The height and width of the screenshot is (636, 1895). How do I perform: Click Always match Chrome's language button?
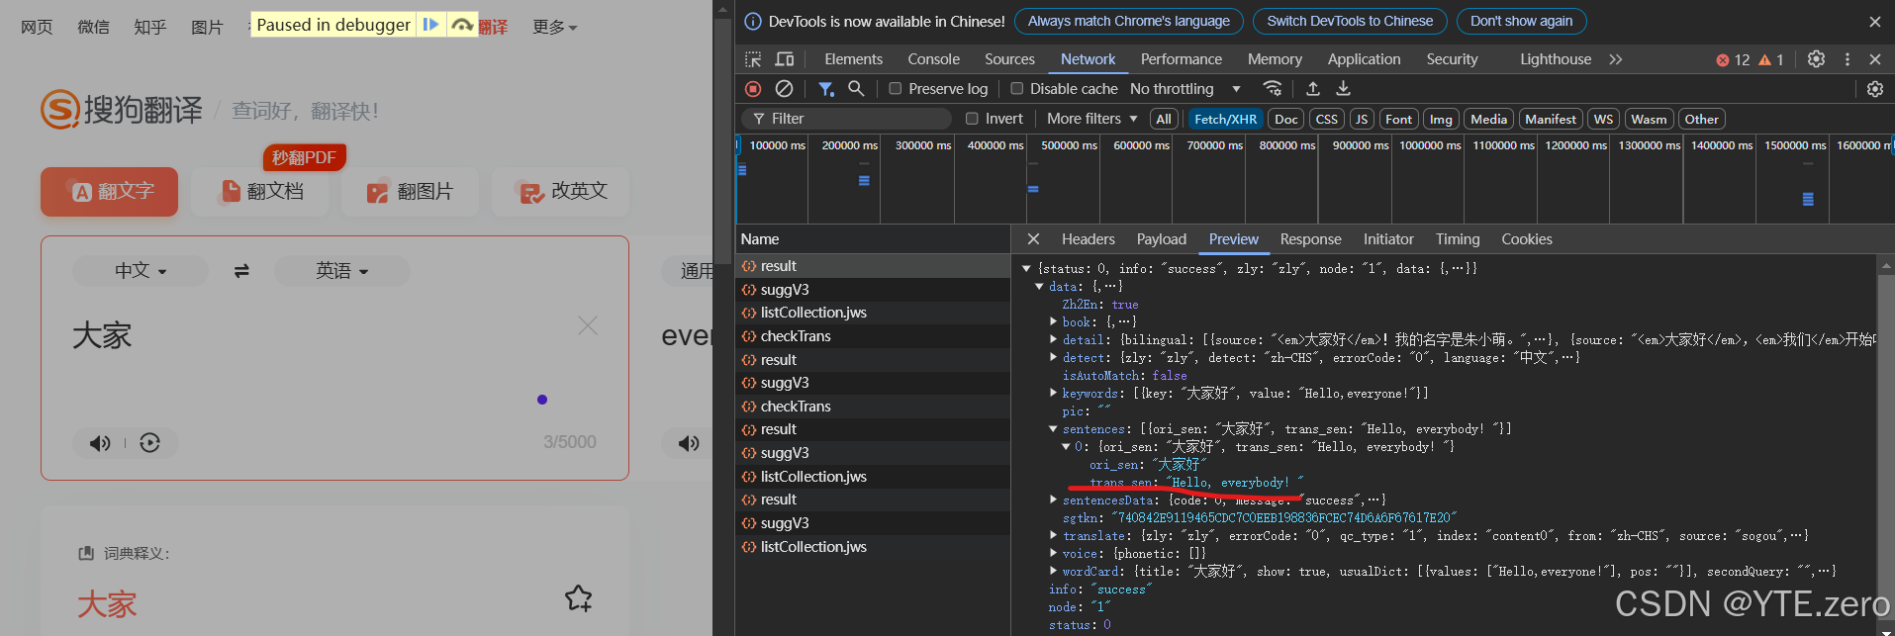click(1128, 21)
